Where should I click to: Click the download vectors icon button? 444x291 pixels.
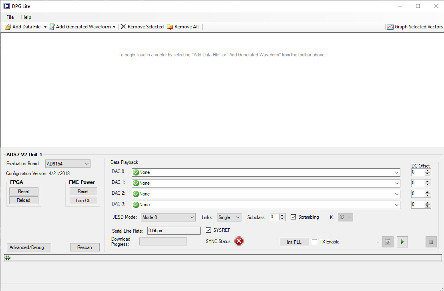388,242
